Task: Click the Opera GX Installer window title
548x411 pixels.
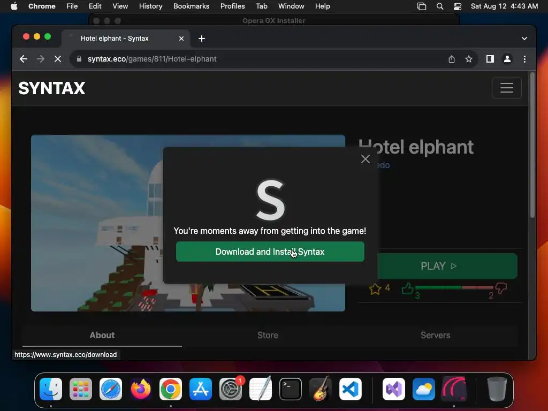Action: point(273,21)
